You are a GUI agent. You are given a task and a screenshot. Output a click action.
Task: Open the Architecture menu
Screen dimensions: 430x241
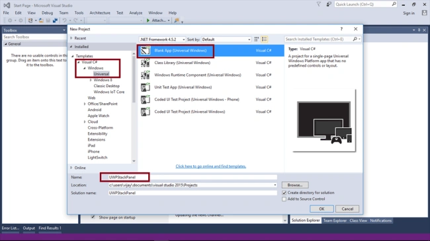tap(100, 13)
